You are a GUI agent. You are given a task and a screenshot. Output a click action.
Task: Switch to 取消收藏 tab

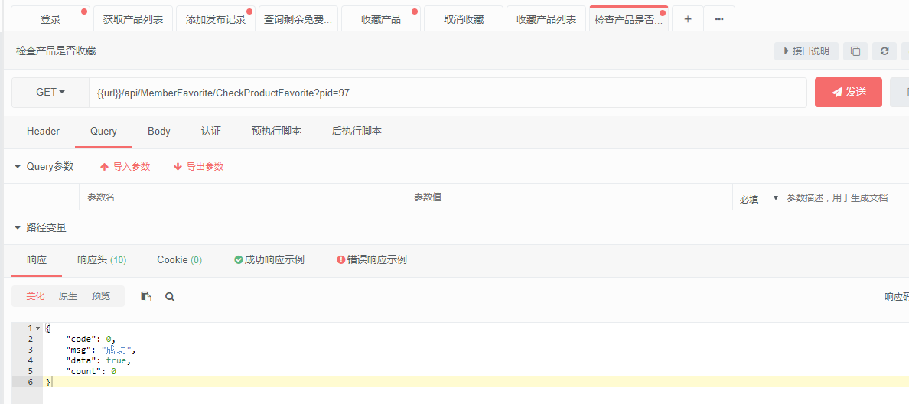(x=464, y=19)
